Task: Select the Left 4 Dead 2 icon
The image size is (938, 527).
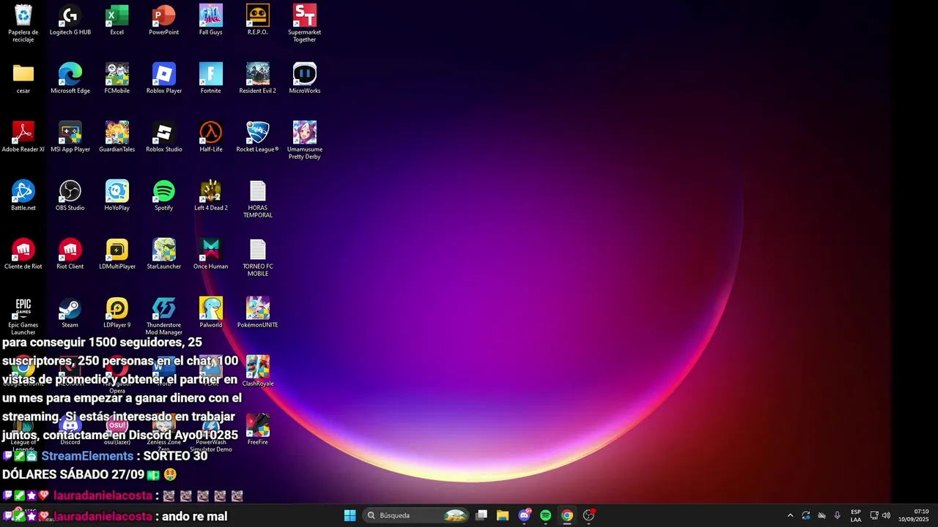Action: pyautogui.click(x=211, y=196)
